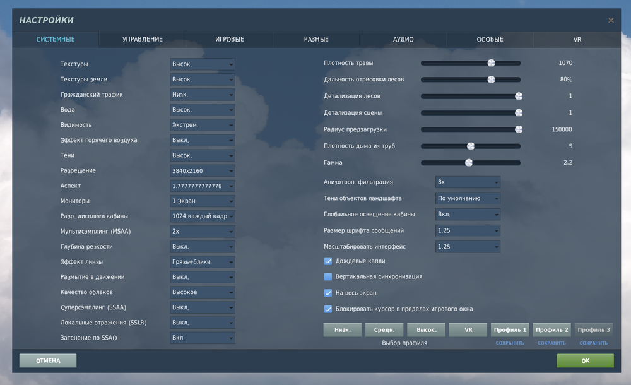The height and width of the screenshot is (385, 631).
Task: Open the ОСОБЫЕ tab
Action: pos(490,40)
